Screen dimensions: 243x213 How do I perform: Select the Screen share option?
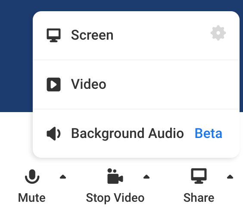(136, 35)
